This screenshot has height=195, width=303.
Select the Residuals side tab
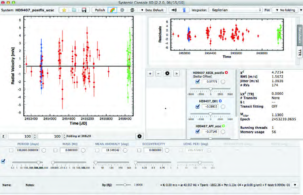pyautogui.click(x=300, y=33)
